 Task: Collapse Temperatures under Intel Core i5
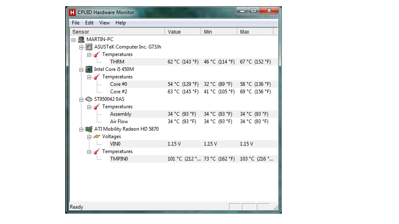(89, 77)
